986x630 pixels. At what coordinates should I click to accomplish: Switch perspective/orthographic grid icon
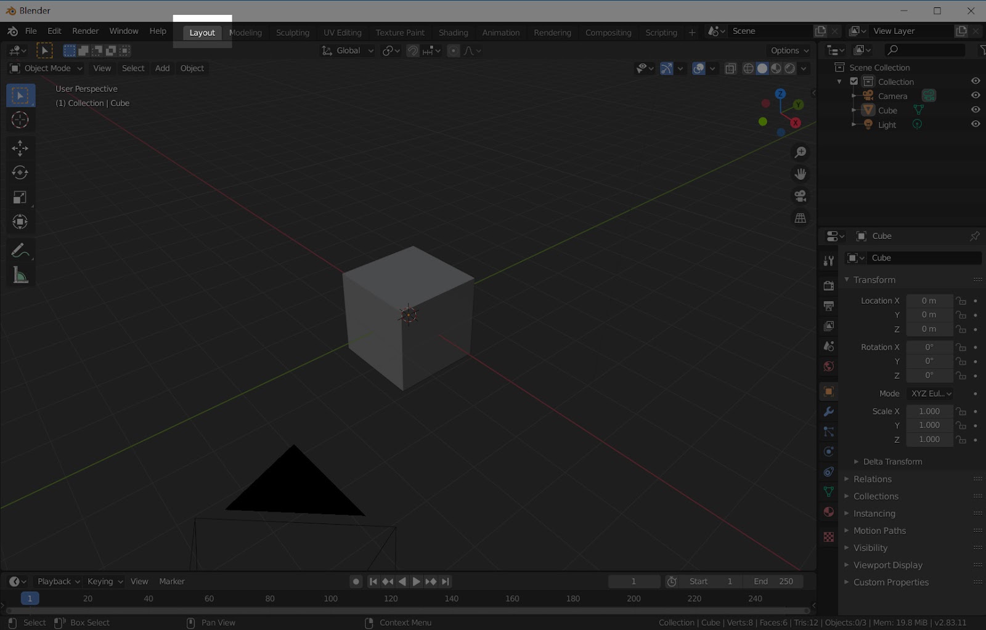800,218
